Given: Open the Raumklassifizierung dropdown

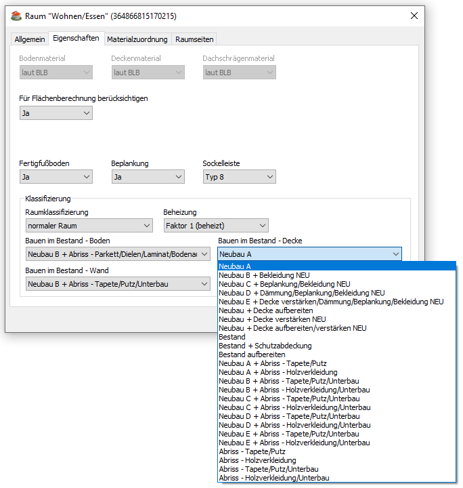Looking at the screenshot, I should [89, 226].
